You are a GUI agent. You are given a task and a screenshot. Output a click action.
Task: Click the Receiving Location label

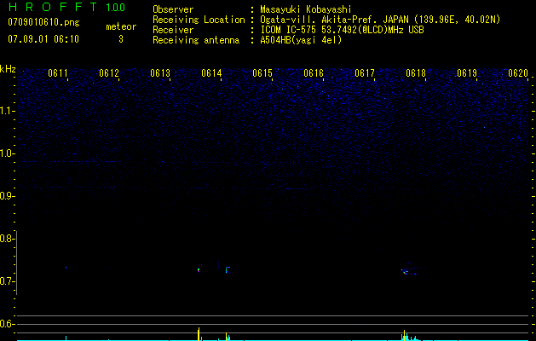pyautogui.click(x=199, y=20)
